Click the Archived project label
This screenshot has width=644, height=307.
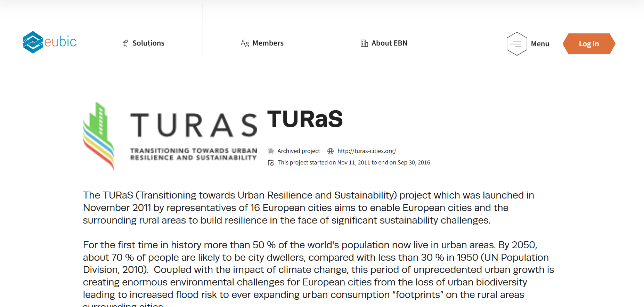pos(299,151)
